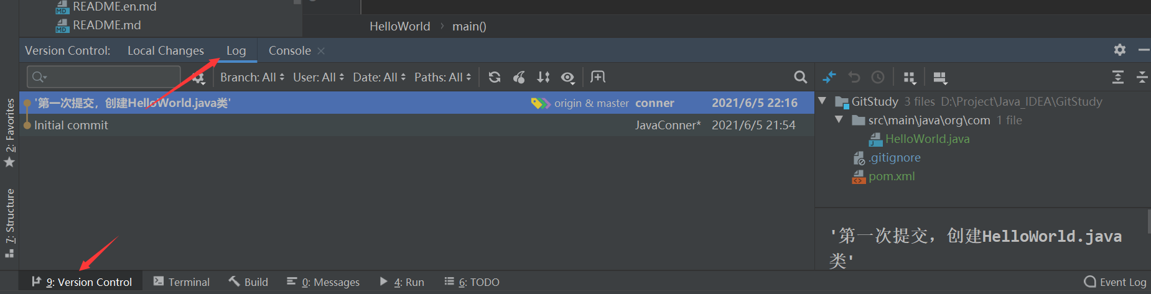Click the blue Show Diff arrows icon
Image resolution: width=1151 pixels, height=294 pixels.
[829, 78]
